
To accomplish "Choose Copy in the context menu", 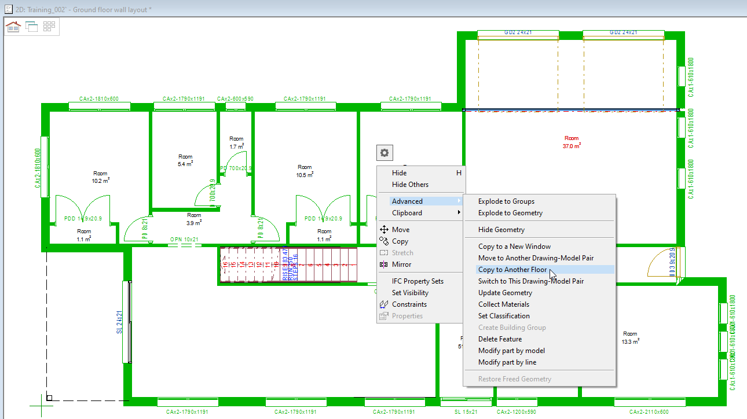I will tap(400, 241).
